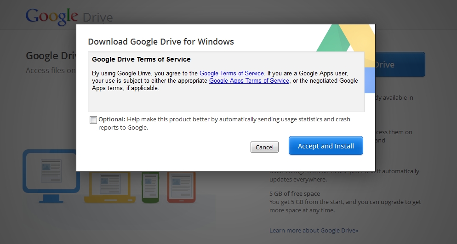Enable sending usage statistics checkbox
Viewport: 457px width, 244px height.
pyautogui.click(x=93, y=120)
